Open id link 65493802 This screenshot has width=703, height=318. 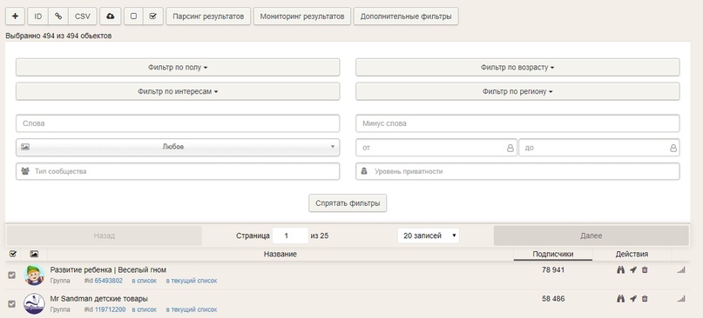[x=108, y=281]
